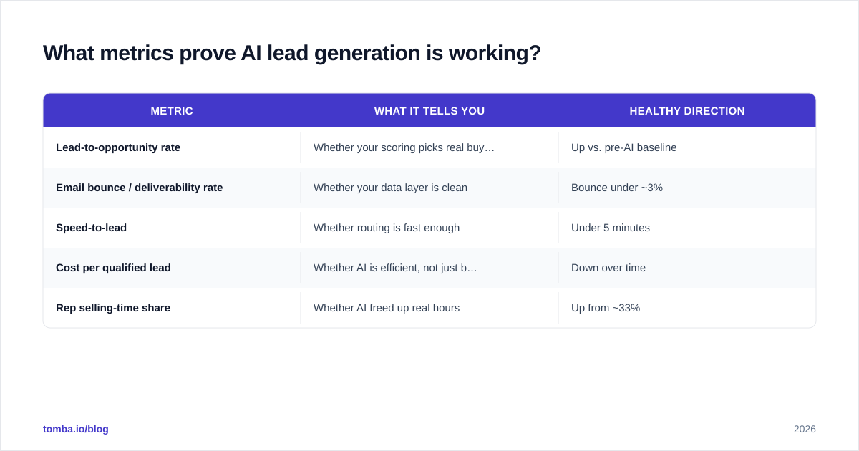Click the 'Under 5 minutes' cell
This screenshot has width=859, height=451.
tap(687, 228)
